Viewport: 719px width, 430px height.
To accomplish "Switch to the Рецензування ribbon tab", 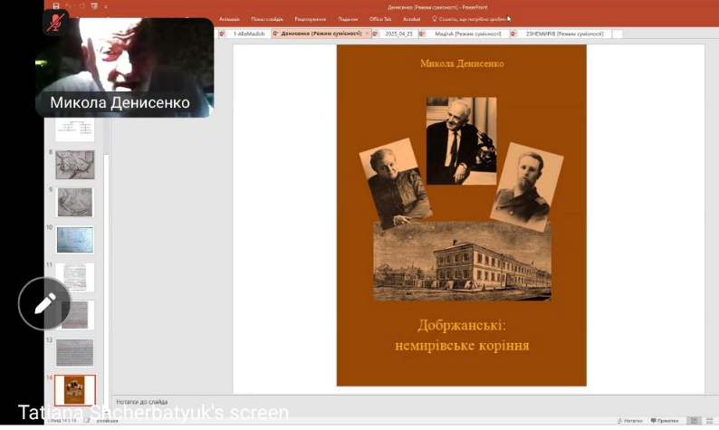I will [x=310, y=18].
